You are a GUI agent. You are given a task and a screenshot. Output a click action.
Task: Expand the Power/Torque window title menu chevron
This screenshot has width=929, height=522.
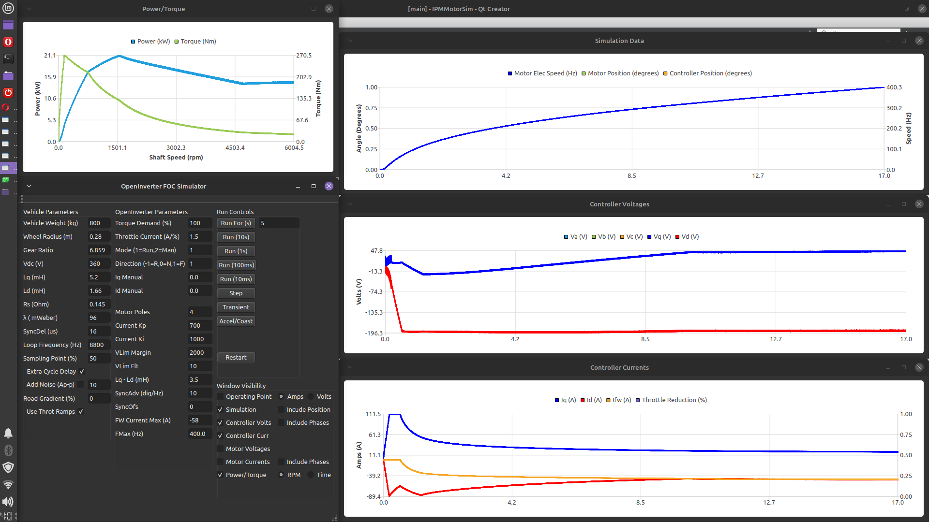tap(29, 9)
